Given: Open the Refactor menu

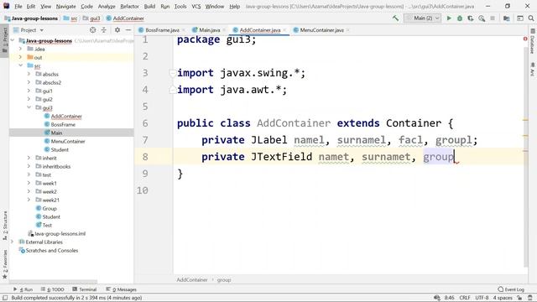Looking at the screenshot, I should [x=129, y=6].
